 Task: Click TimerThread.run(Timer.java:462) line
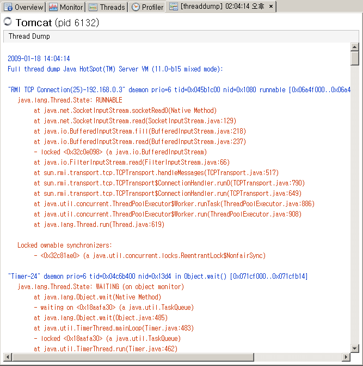point(106,349)
